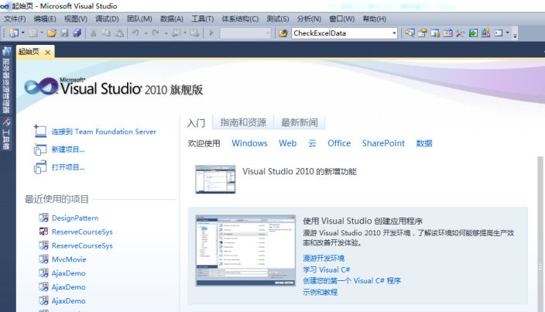Open the 工具(T) menu
545x312 pixels.
click(x=202, y=19)
